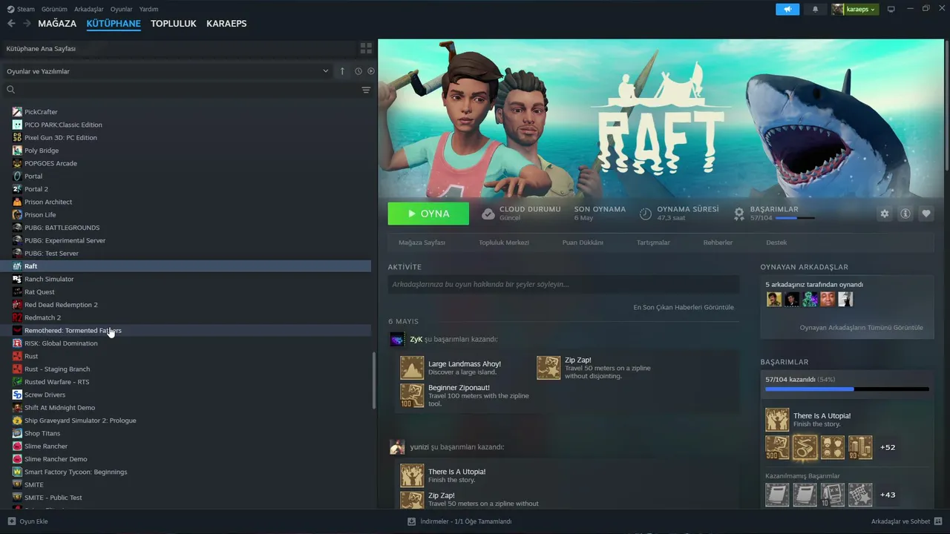Click the Prison Architect game icon
The width and height of the screenshot is (950, 534).
click(x=17, y=202)
